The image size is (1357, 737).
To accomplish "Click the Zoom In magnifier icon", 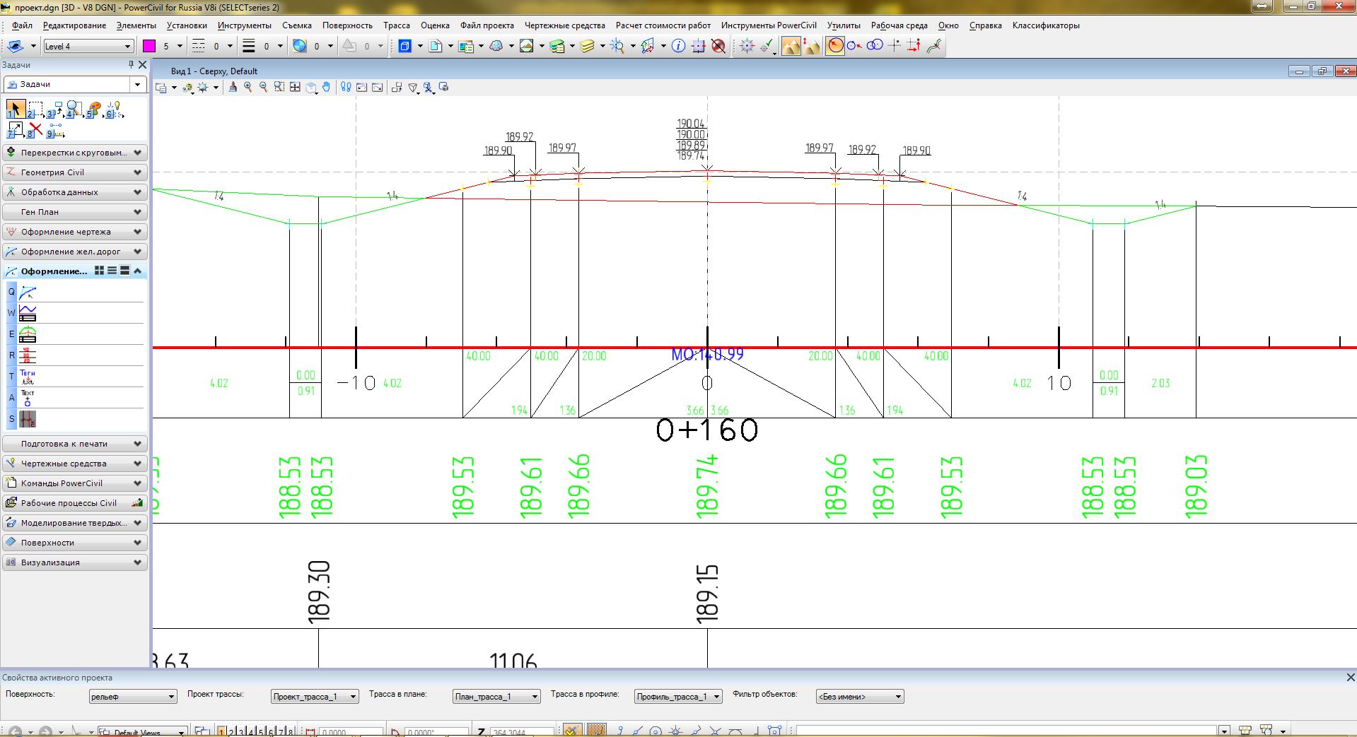I will (248, 87).
